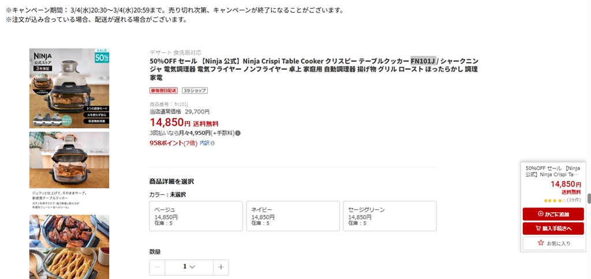Click the grilled food product image

coord(69,231)
